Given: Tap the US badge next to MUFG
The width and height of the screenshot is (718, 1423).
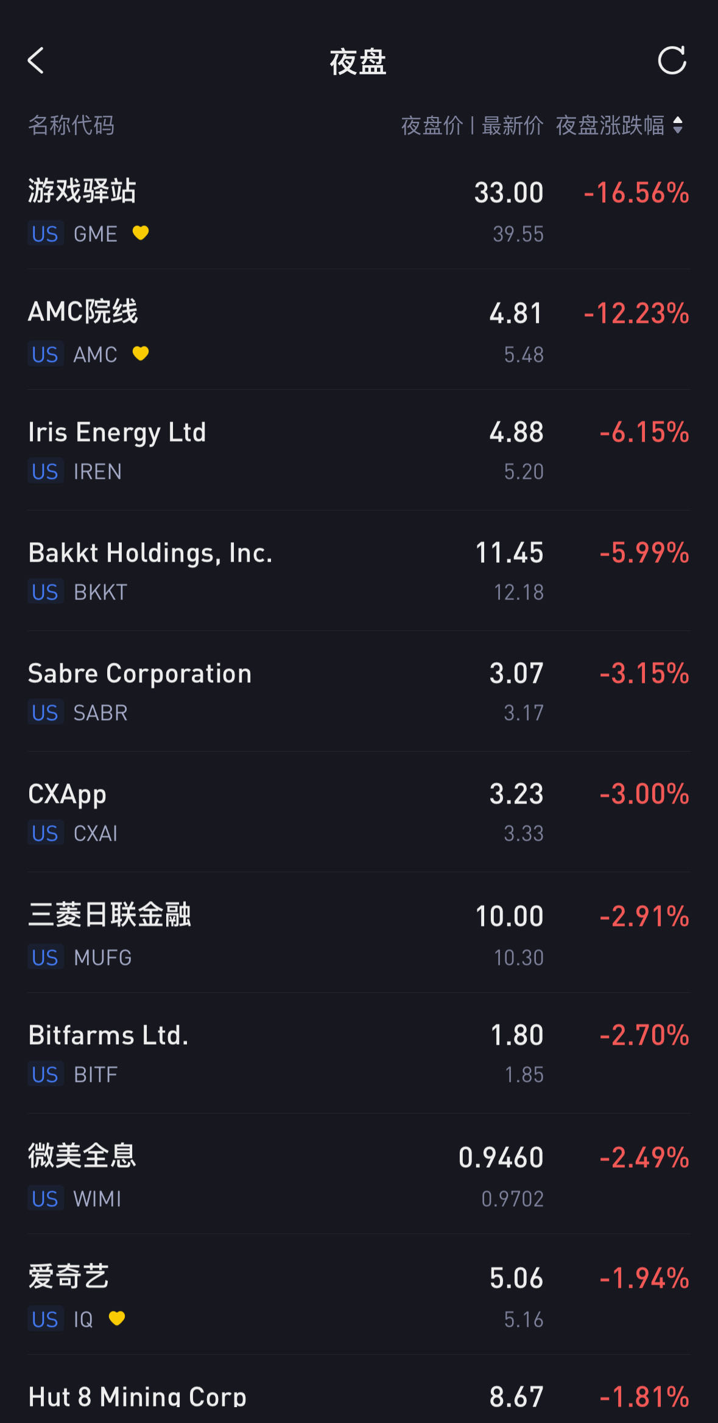Looking at the screenshot, I should point(45,958).
